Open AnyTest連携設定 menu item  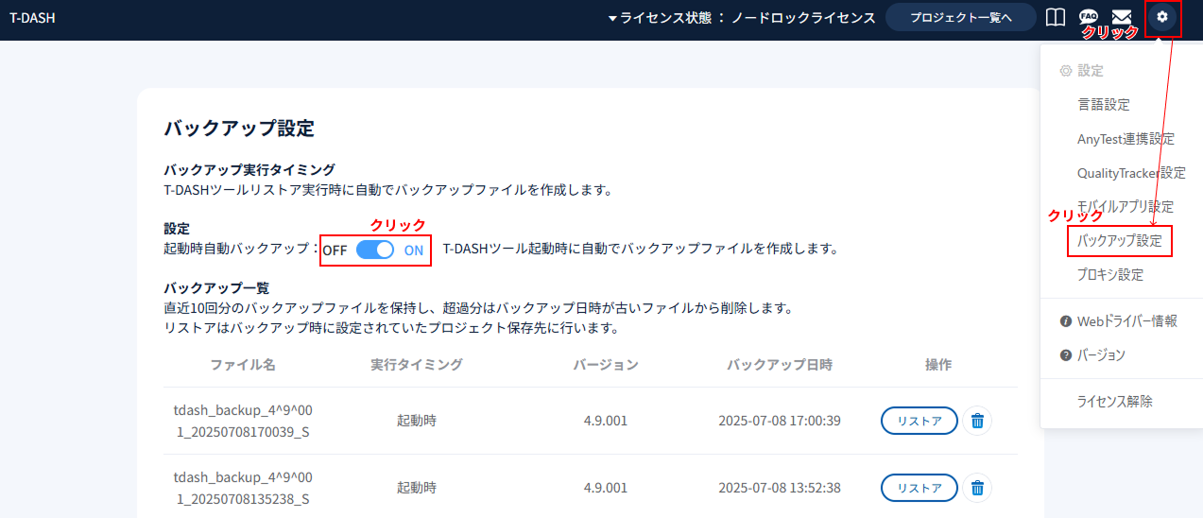(x=1126, y=139)
